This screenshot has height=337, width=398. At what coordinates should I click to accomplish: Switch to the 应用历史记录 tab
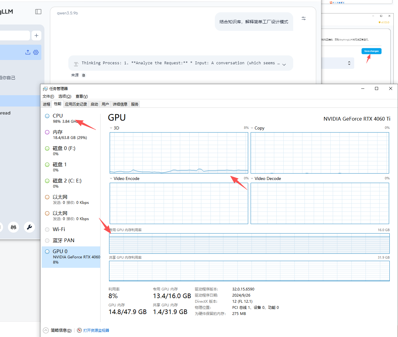[76, 104]
